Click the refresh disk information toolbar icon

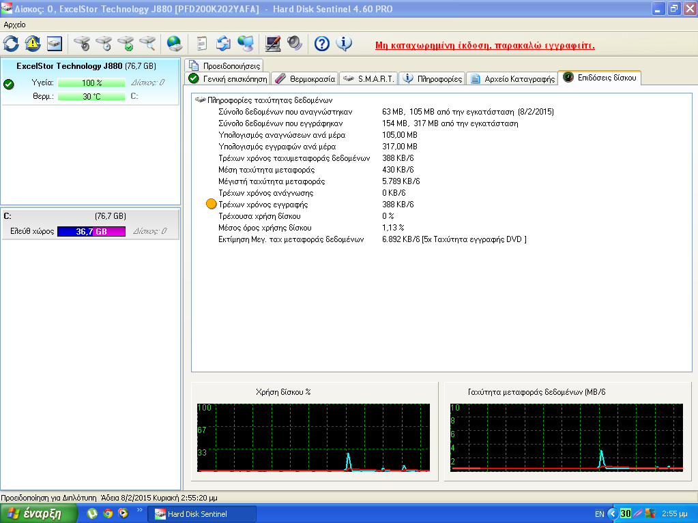(x=11, y=44)
